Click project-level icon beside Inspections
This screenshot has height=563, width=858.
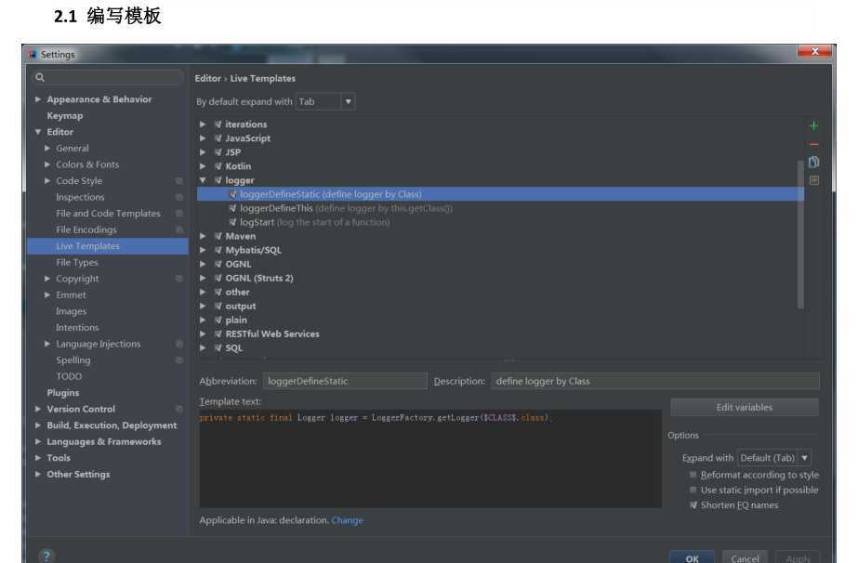[x=178, y=197]
